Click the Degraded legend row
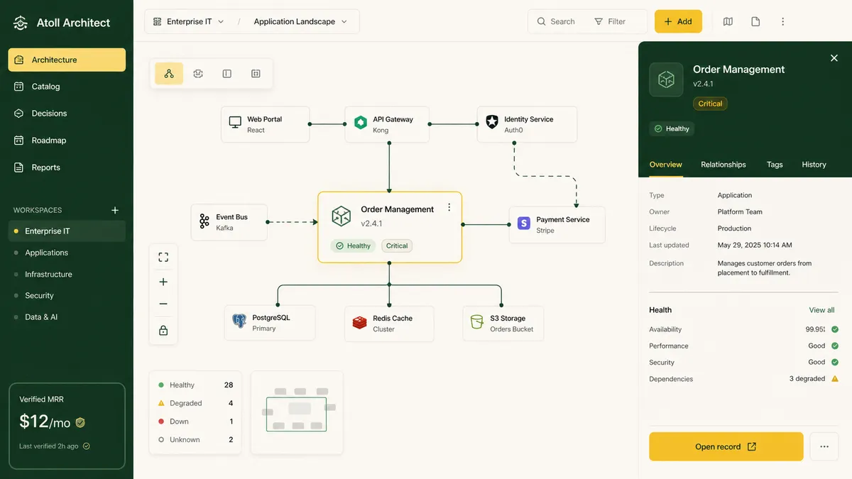Viewport: 852px width, 479px height. (x=195, y=403)
